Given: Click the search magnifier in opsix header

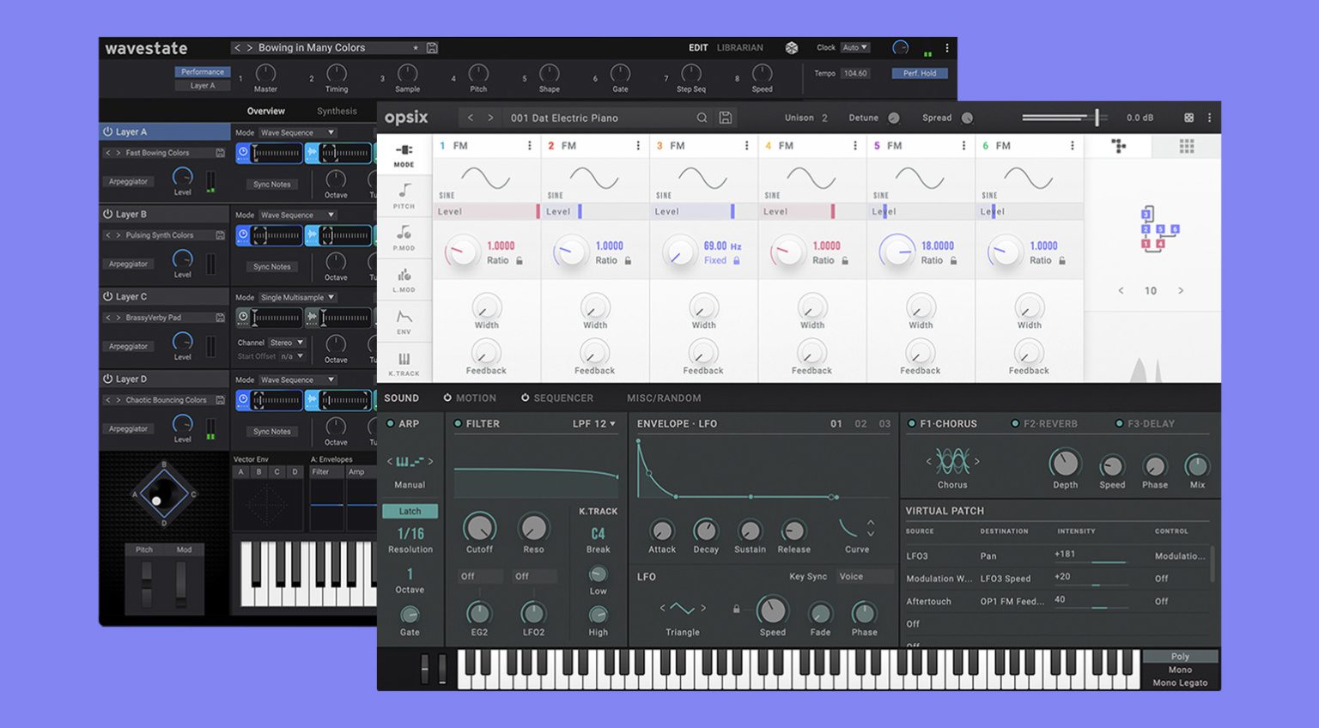Looking at the screenshot, I should click(x=702, y=118).
